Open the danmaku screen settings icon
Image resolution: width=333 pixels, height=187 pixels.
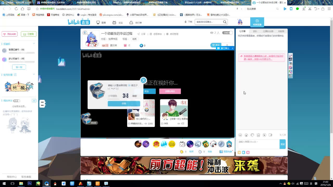pos(271,135)
